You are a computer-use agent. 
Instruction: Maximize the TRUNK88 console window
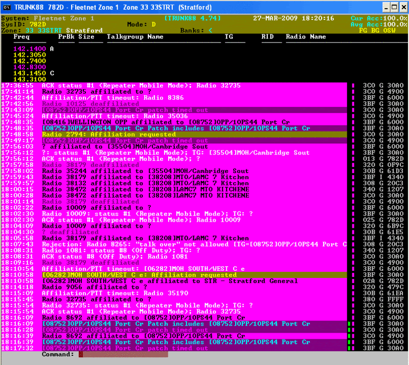393,7
